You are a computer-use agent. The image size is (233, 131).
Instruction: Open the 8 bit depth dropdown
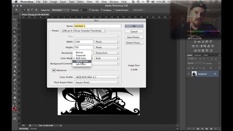tap(107, 58)
